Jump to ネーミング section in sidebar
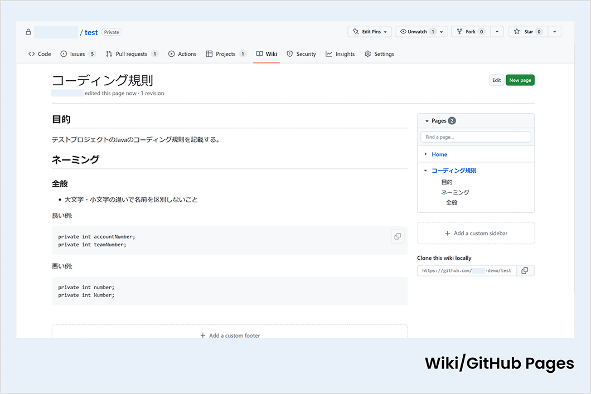Image resolution: width=591 pixels, height=394 pixels. [x=455, y=192]
